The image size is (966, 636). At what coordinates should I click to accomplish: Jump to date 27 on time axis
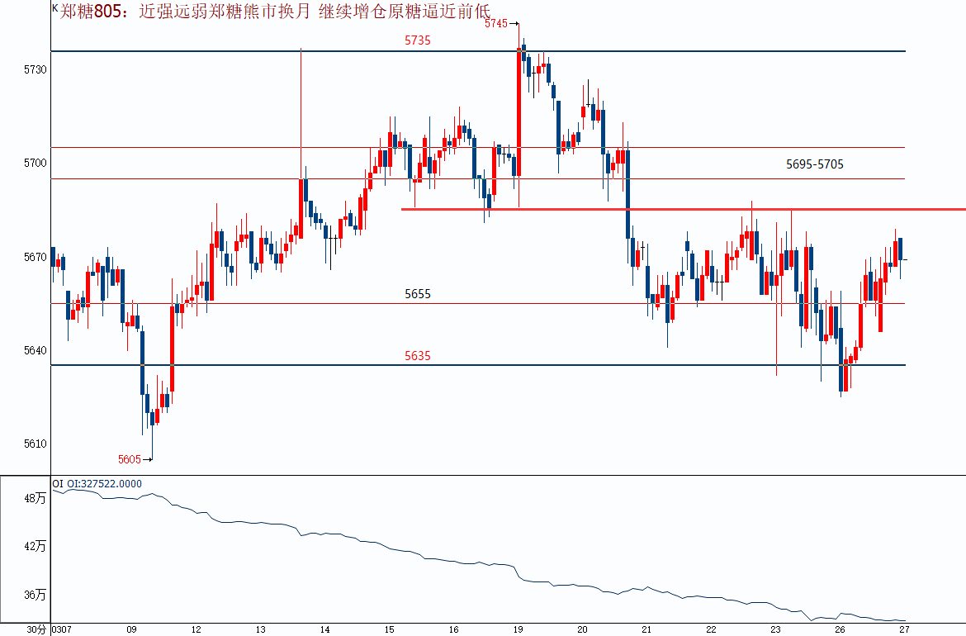904,629
